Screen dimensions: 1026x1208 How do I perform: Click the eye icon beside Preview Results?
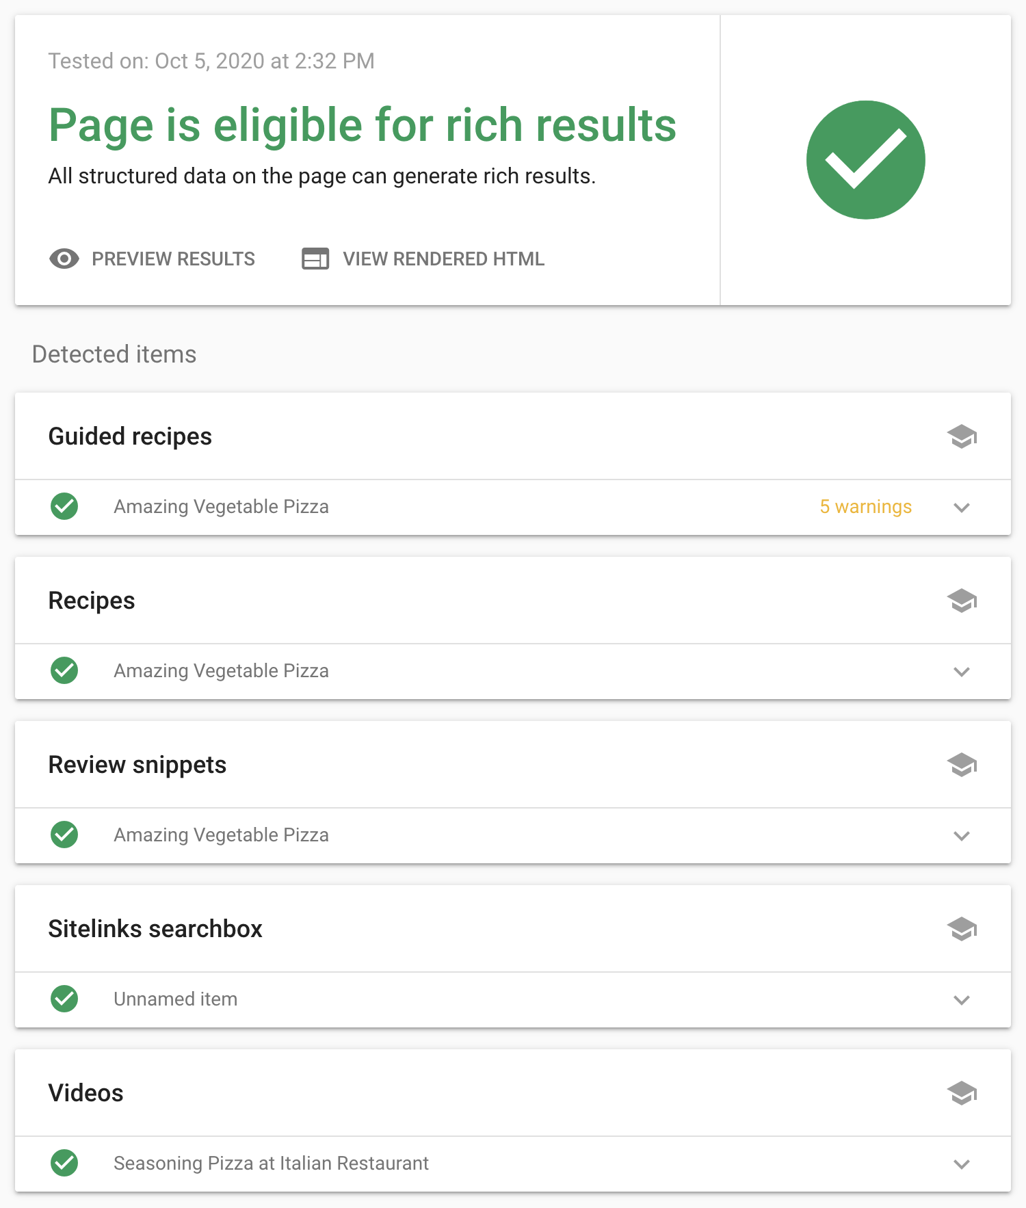pos(64,259)
